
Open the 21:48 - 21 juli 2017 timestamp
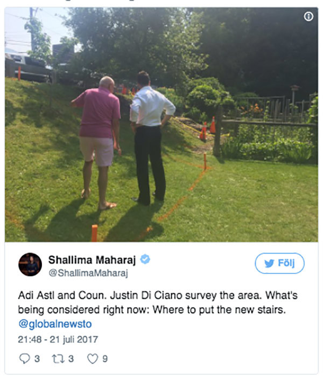pyautogui.click(x=58, y=339)
